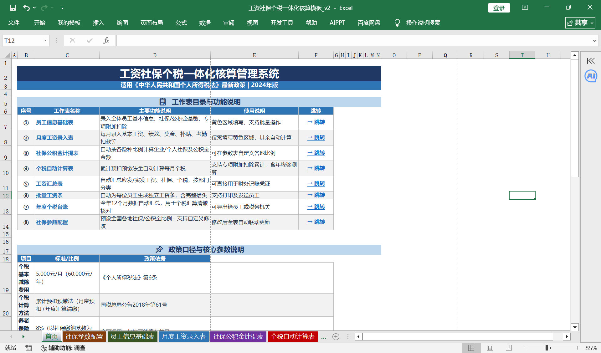Open the 社保公积金计提表 link in the table
The width and height of the screenshot is (601, 353).
57,153
